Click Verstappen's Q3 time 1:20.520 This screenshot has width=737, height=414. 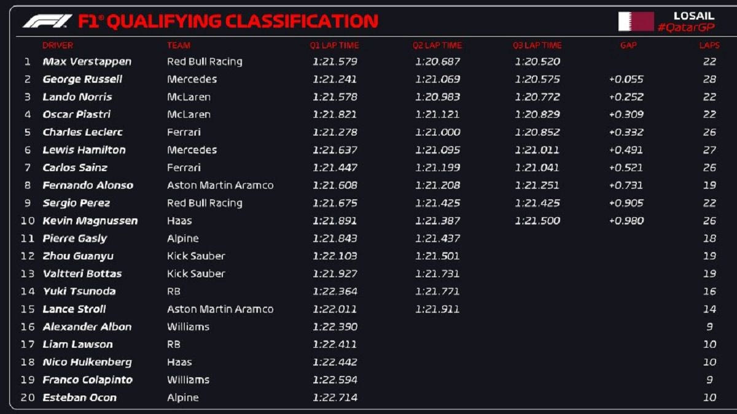[x=537, y=62]
